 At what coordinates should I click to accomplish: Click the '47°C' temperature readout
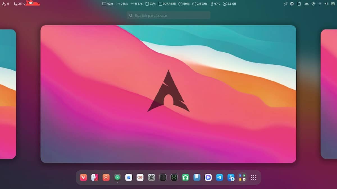pos(215,4)
